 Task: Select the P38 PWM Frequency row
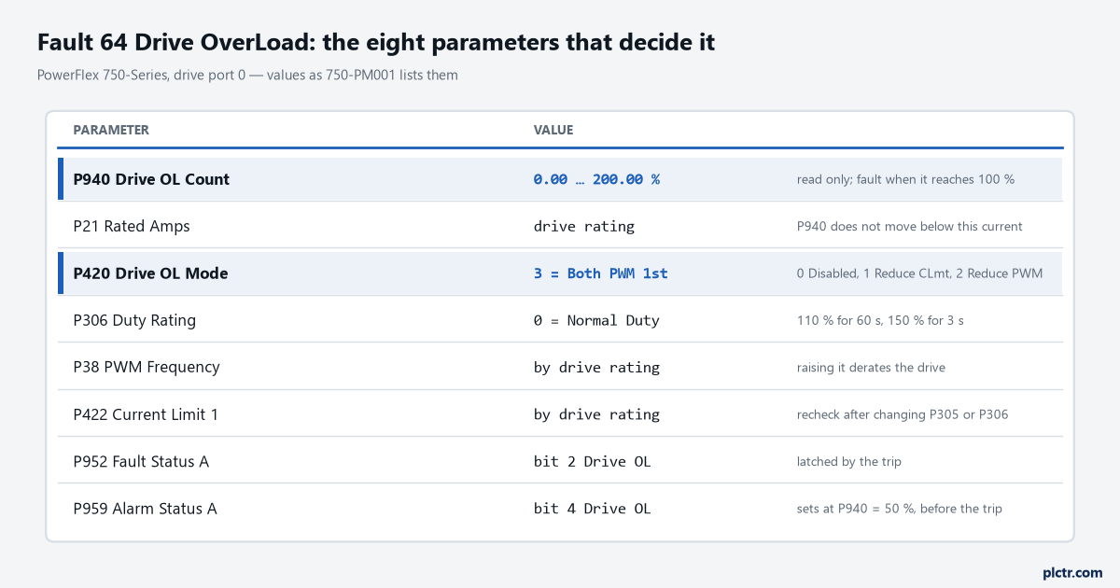click(x=560, y=367)
